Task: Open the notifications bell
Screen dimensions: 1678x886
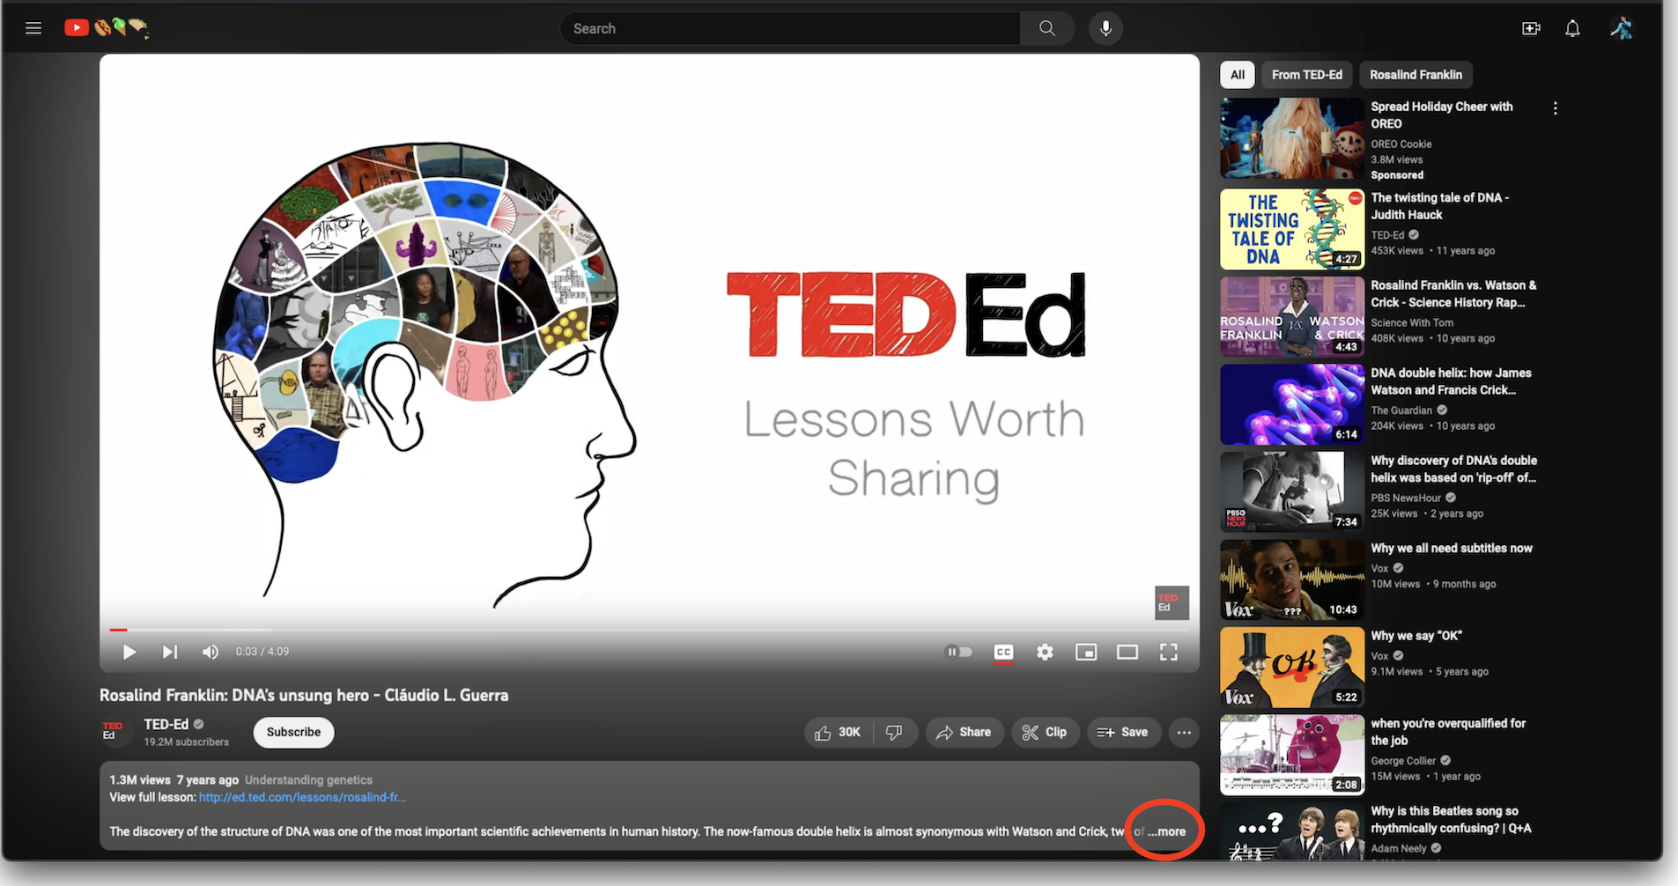Action: click(1572, 28)
